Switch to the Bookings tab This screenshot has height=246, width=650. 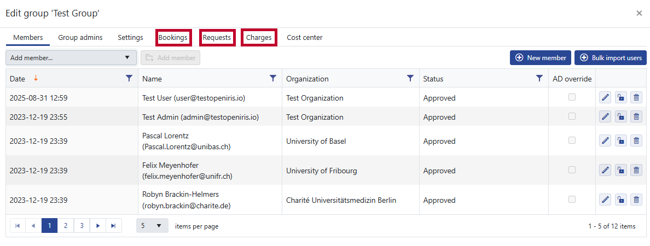[173, 38]
